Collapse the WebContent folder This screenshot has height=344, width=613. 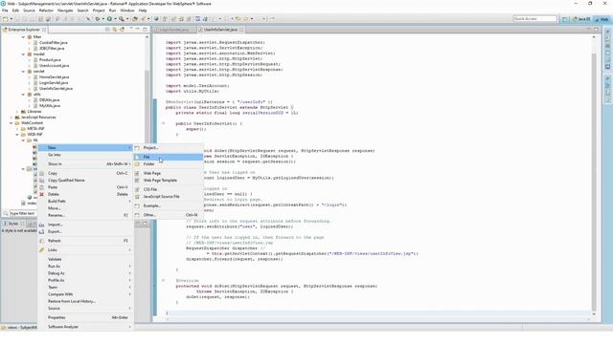(11, 123)
